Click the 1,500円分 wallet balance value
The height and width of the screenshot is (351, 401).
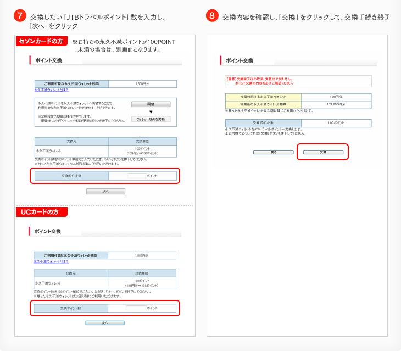pos(142,84)
